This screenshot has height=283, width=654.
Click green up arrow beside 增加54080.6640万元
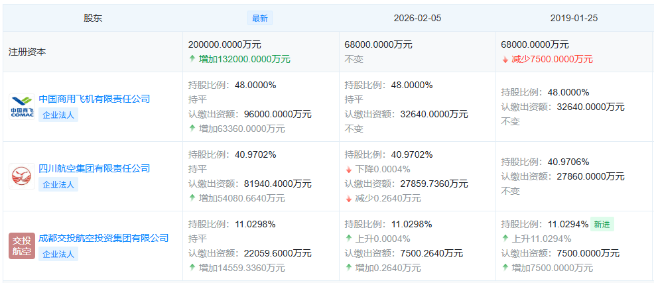192,198
